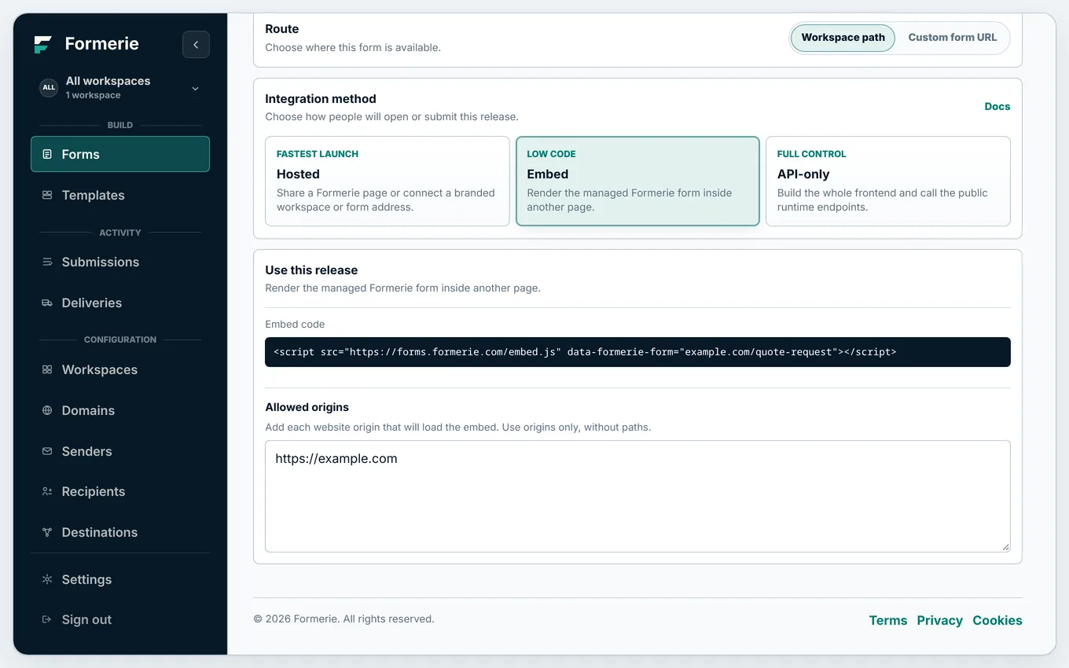Open the All workspaces switcher
Viewport: 1069px width, 668px height.
(120, 87)
